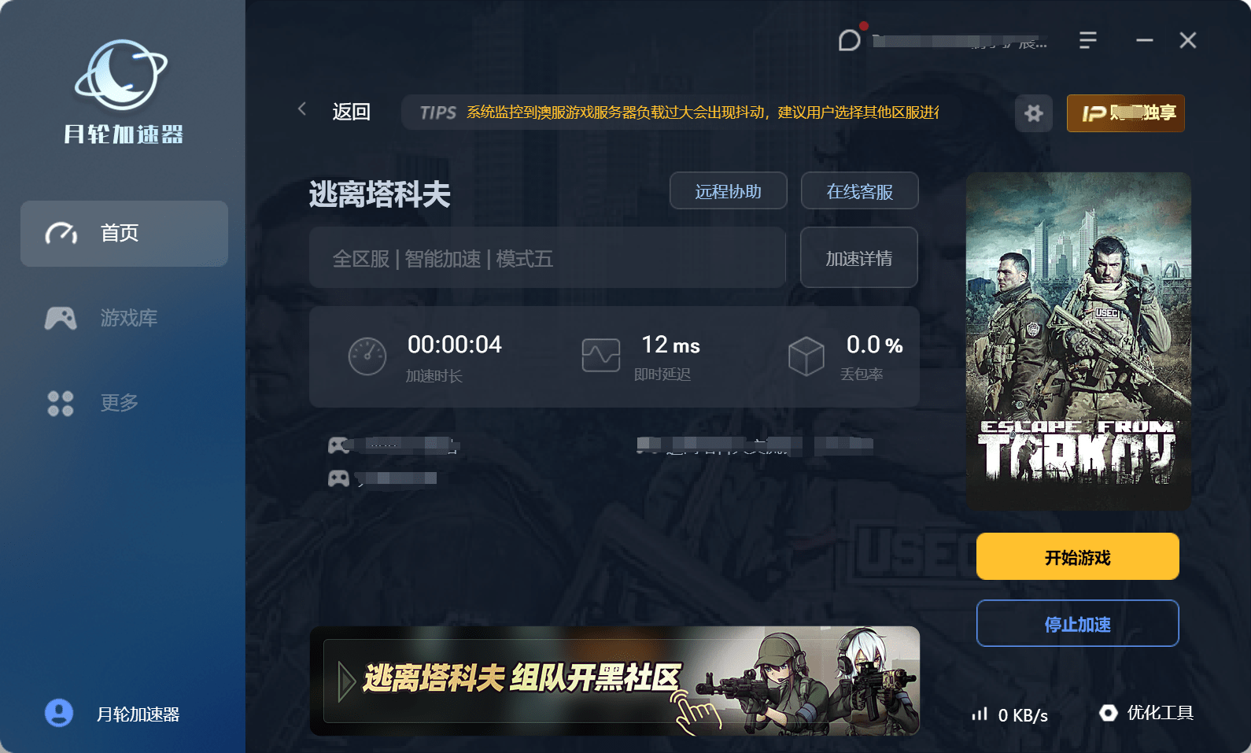This screenshot has height=753, width=1251.
Task: Click the latency waveform icon
Action: pos(601,356)
